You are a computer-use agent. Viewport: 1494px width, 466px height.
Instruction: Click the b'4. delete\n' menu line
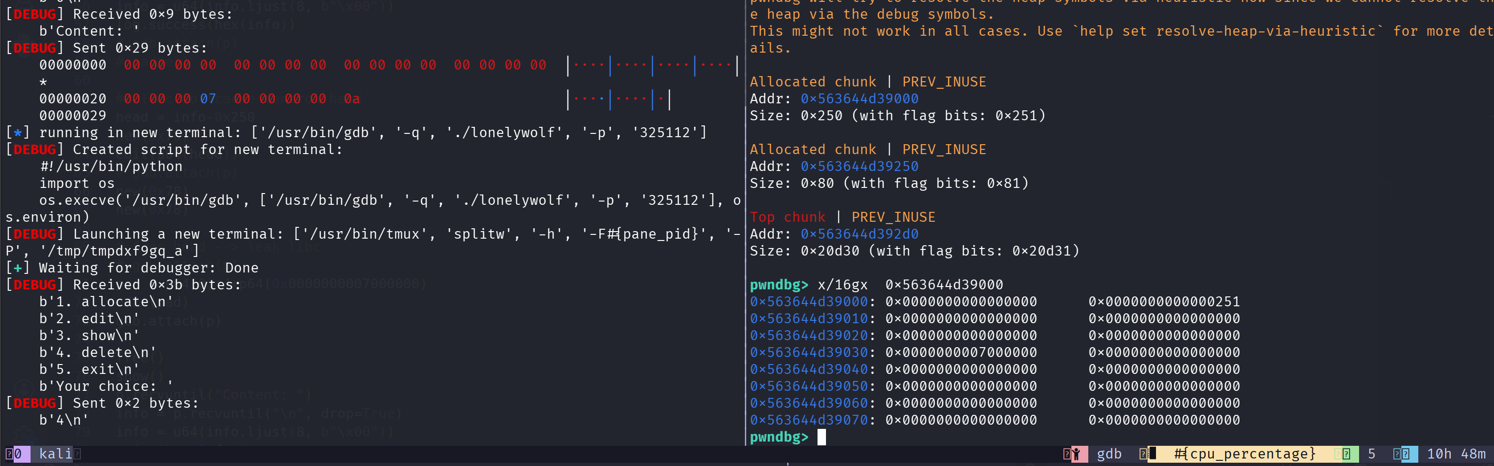coord(98,352)
